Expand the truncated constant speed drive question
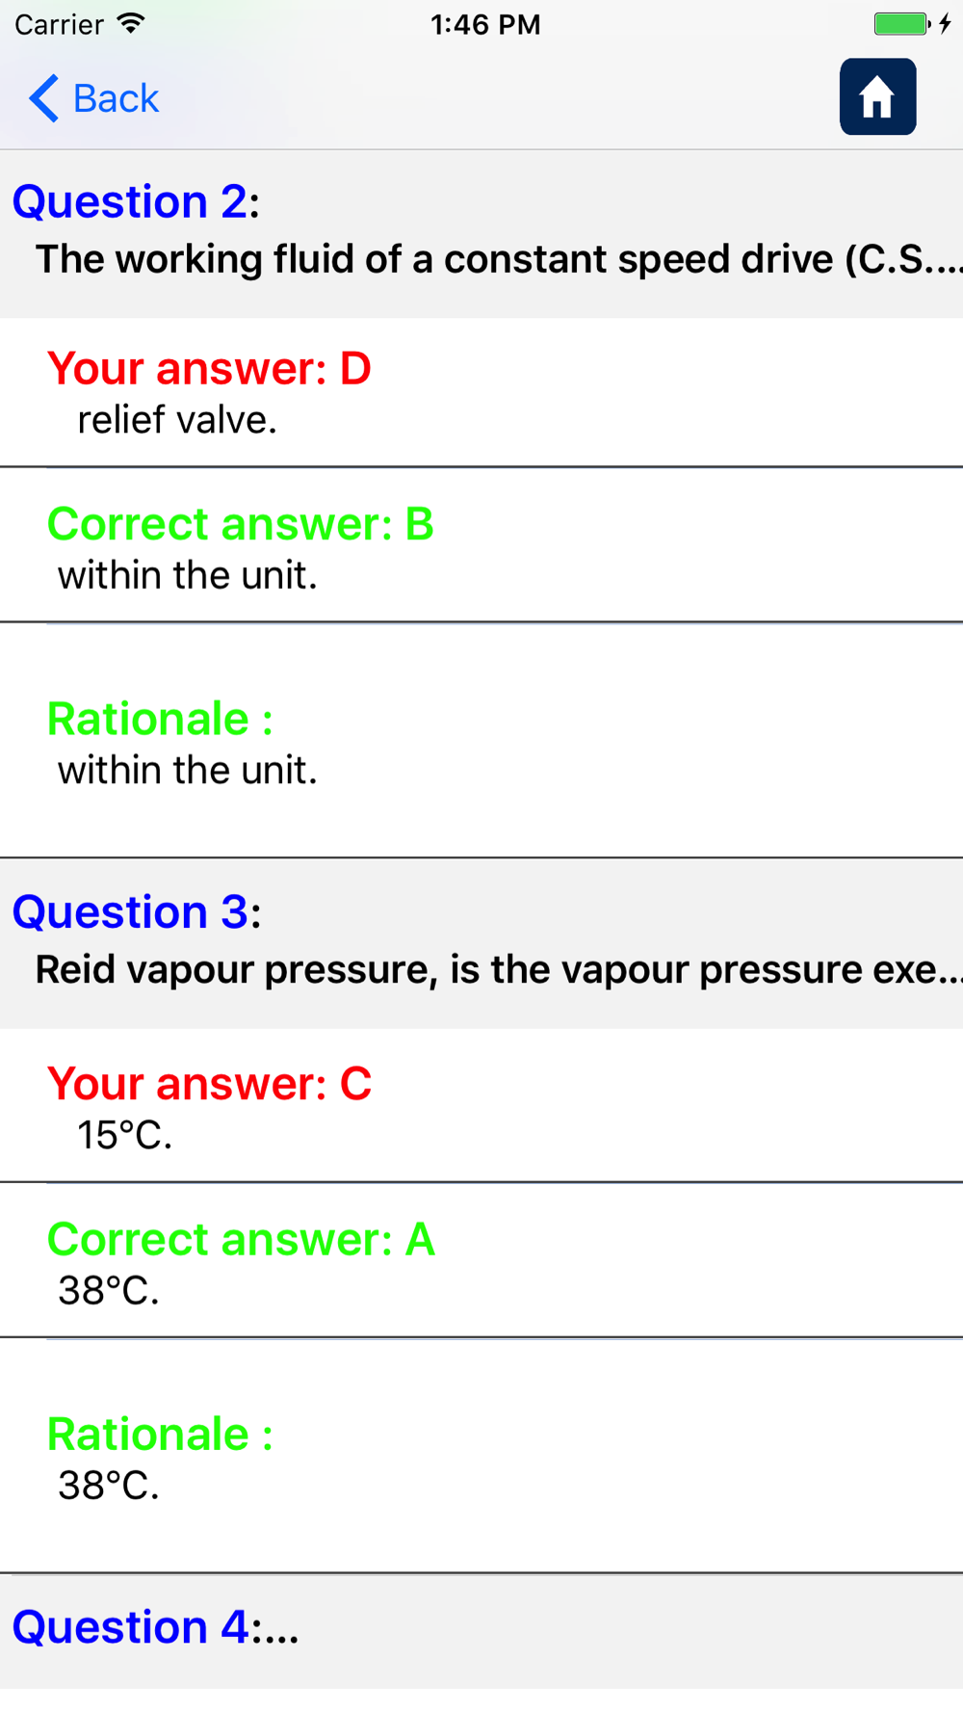The width and height of the screenshot is (963, 1713). 499,259
